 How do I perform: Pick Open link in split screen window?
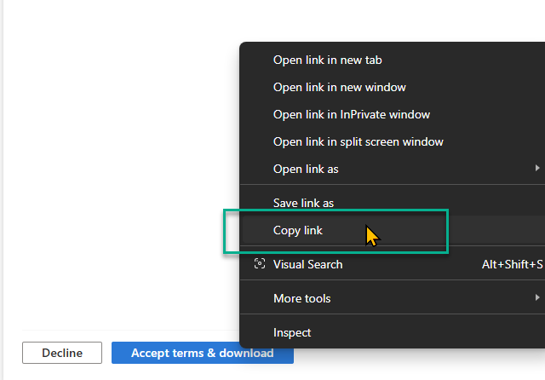[x=358, y=141]
